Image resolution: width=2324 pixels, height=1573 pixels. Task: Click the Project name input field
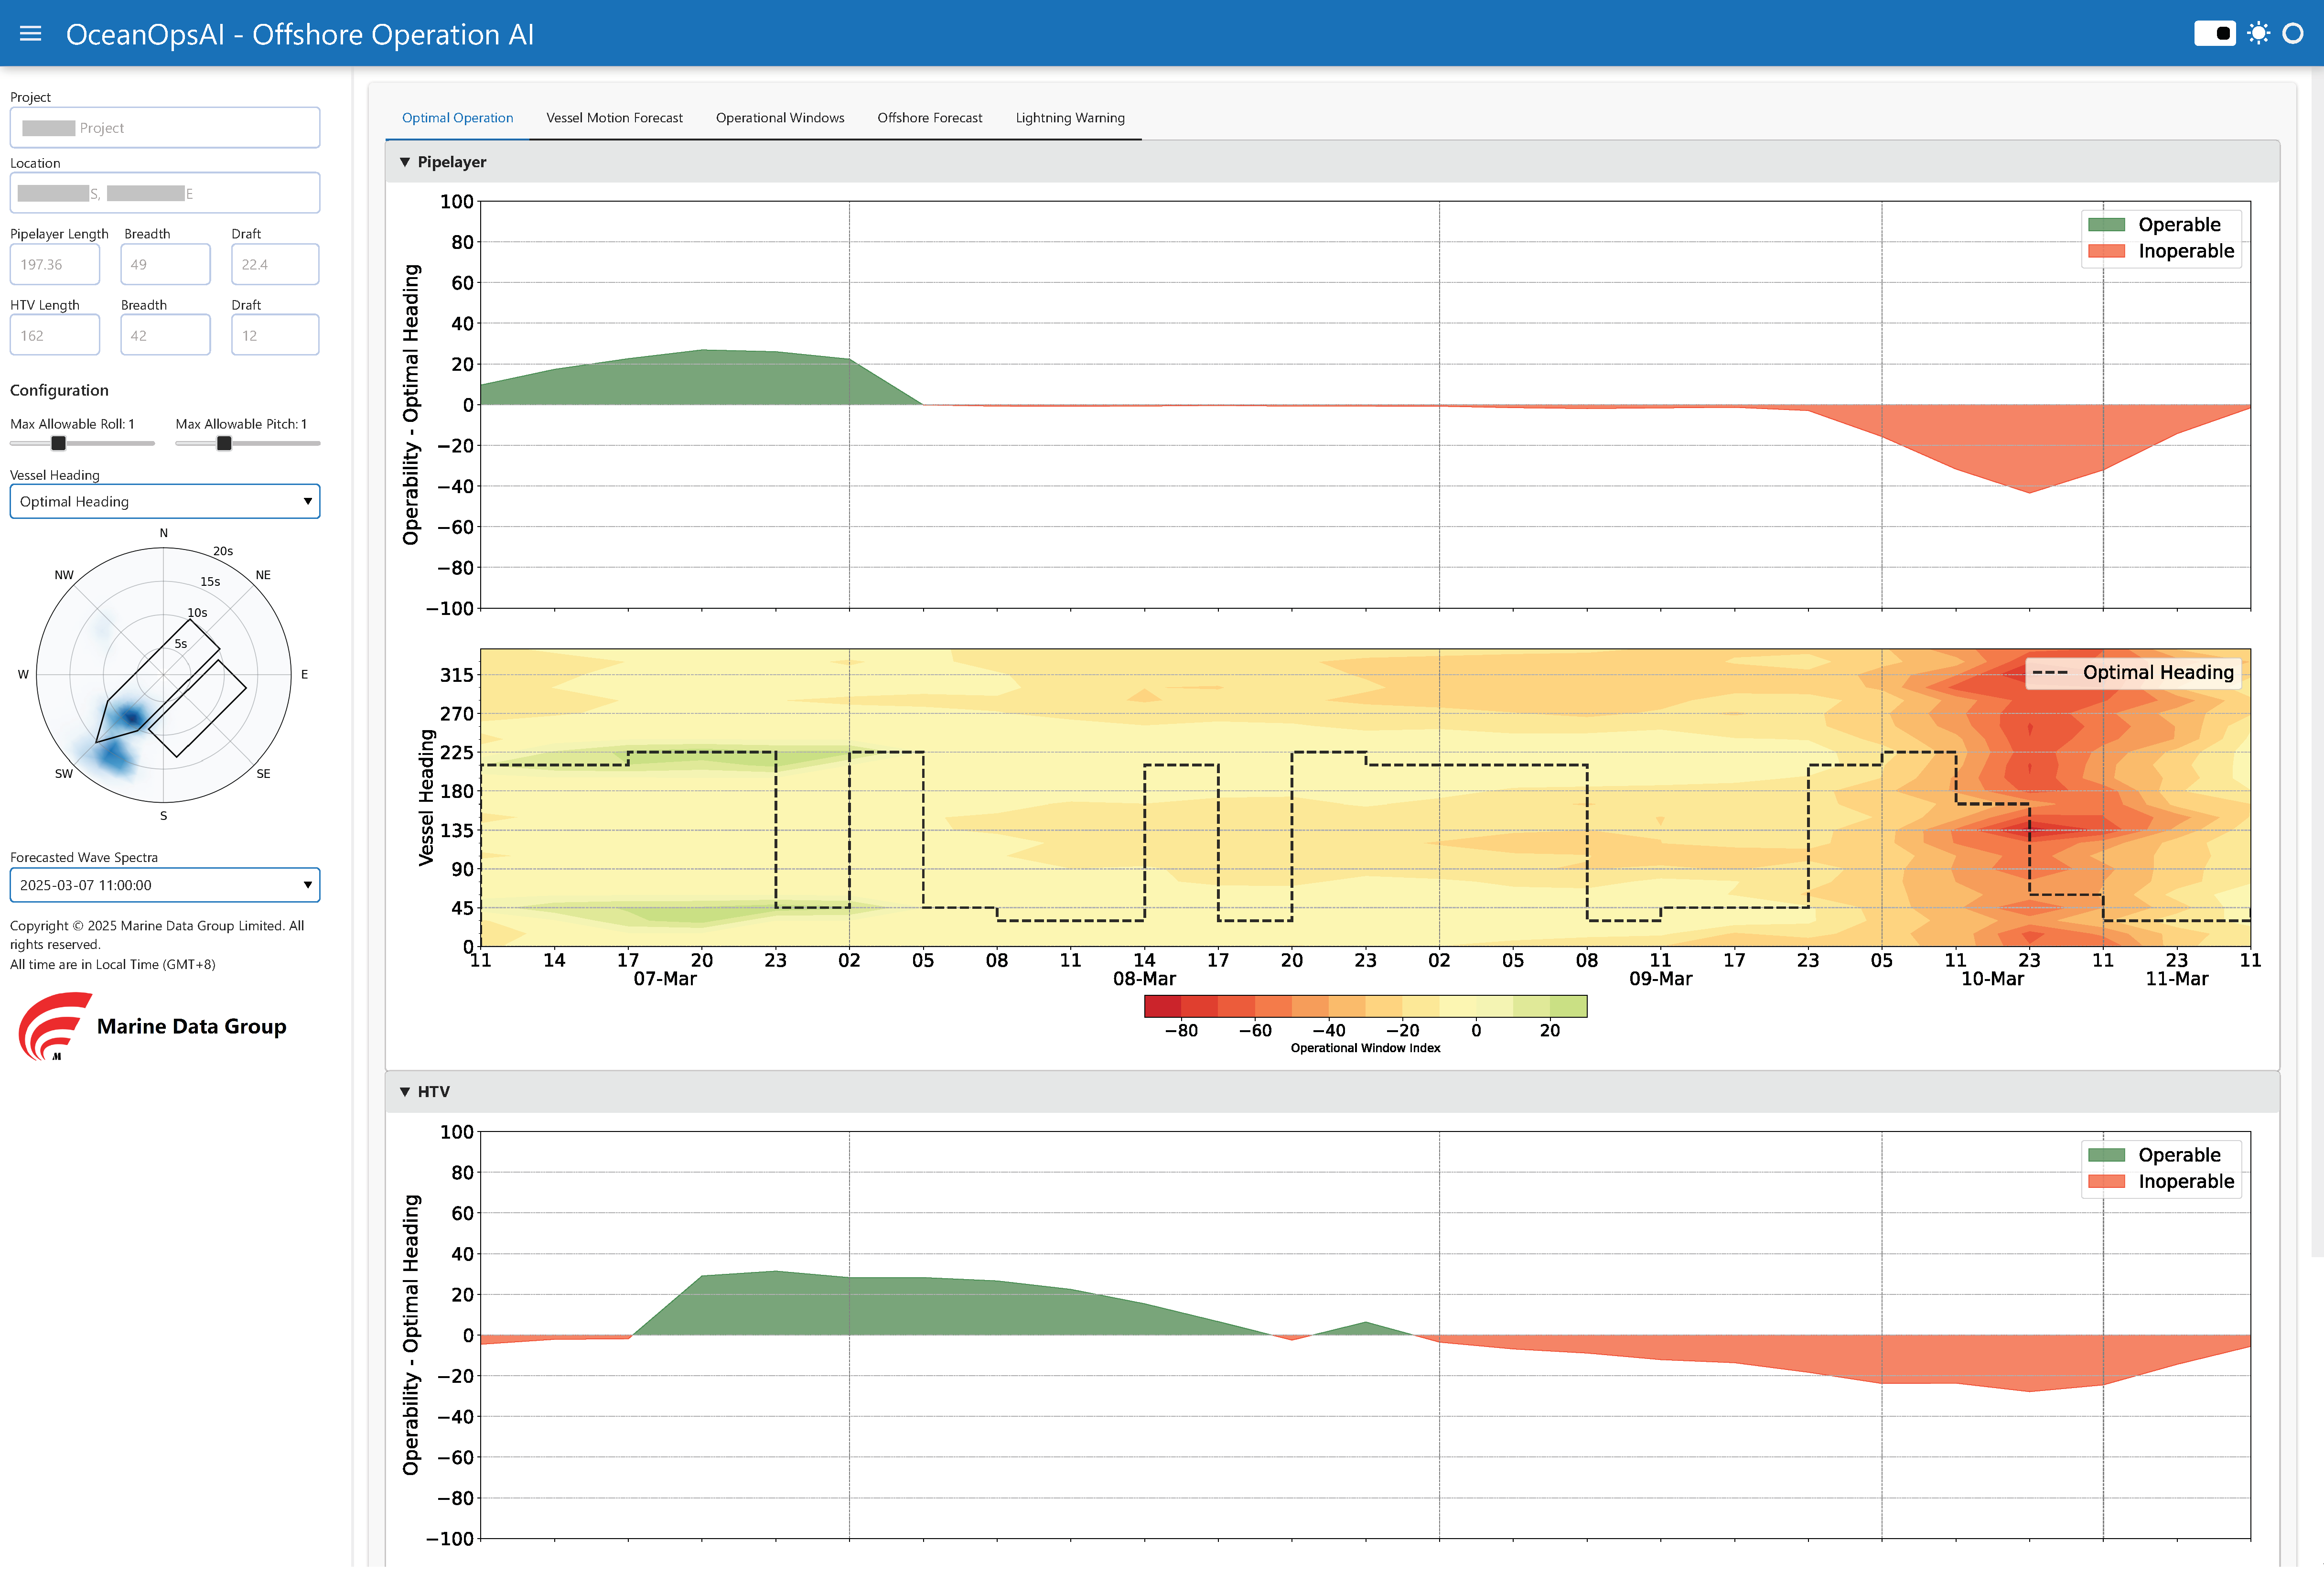pyautogui.click(x=165, y=128)
